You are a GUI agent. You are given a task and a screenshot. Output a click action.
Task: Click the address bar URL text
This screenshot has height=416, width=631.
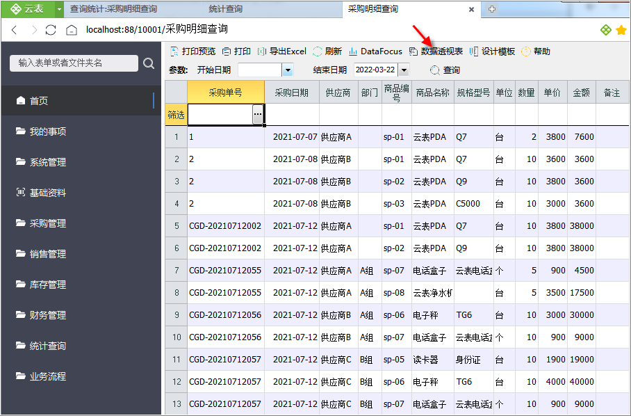157,29
